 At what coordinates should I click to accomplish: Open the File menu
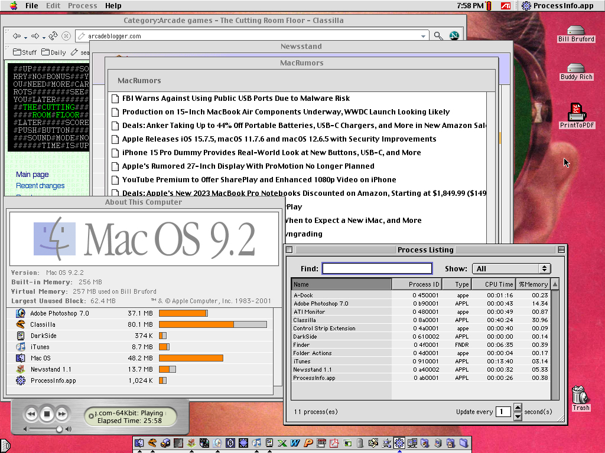[32, 5]
